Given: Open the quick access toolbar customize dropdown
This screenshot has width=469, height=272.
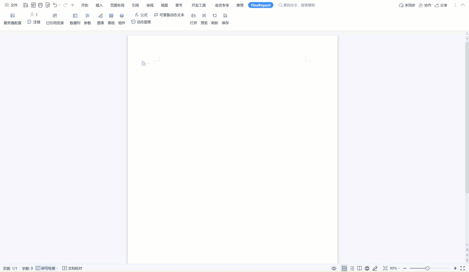Looking at the screenshot, I should pyautogui.click(x=73, y=5).
